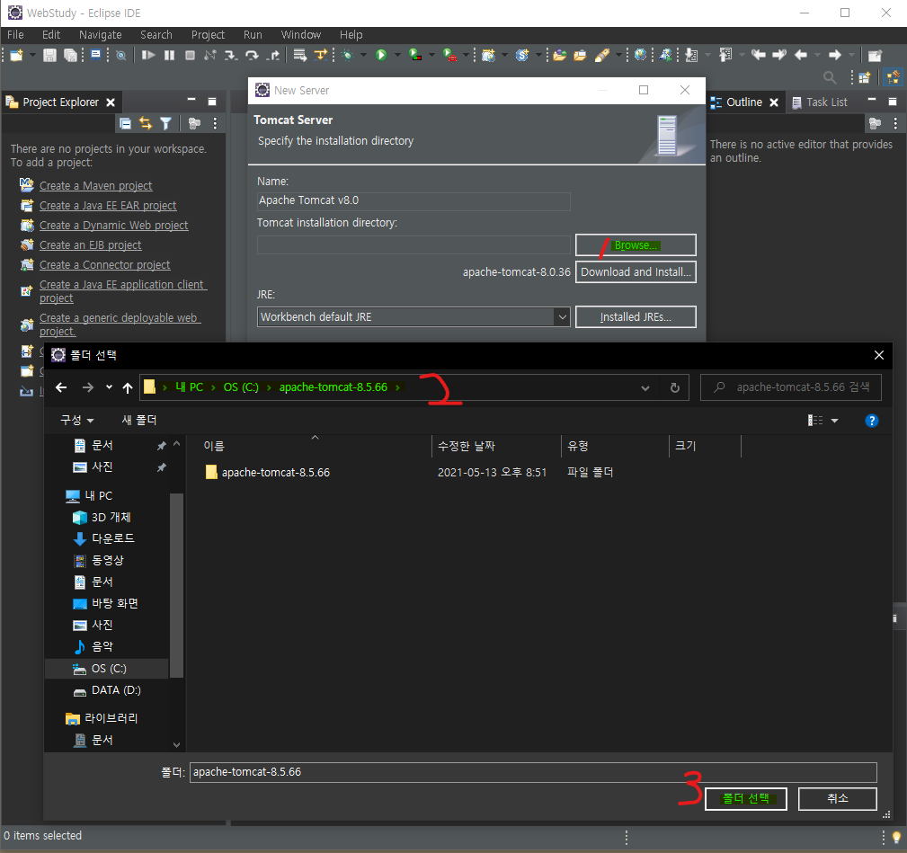Click the Step Over debug icon
This screenshot has height=853, width=907.
[x=252, y=56]
